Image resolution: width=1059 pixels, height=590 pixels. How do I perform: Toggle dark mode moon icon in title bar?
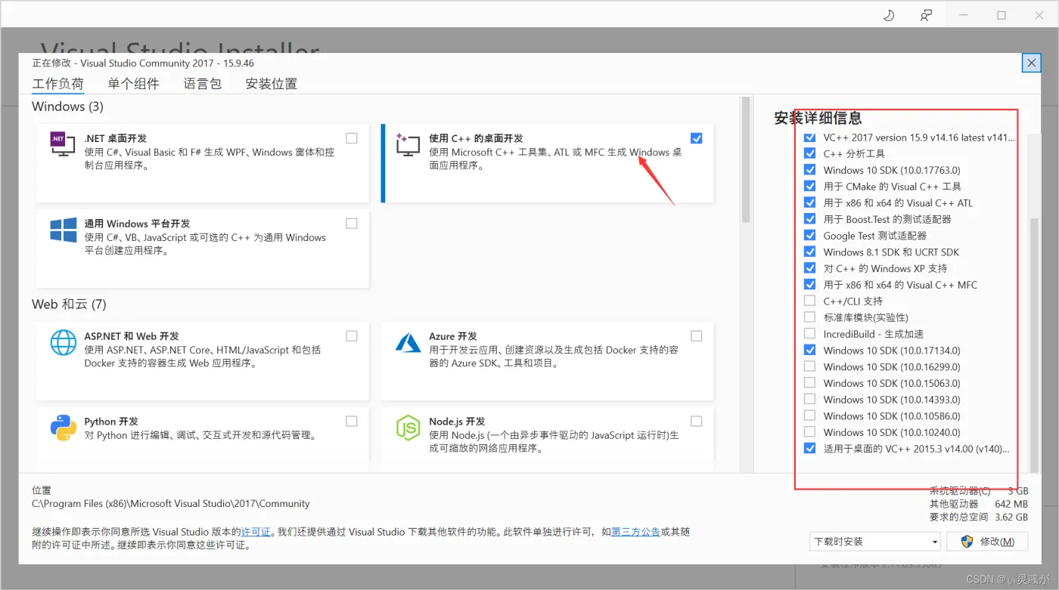point(889,15)
